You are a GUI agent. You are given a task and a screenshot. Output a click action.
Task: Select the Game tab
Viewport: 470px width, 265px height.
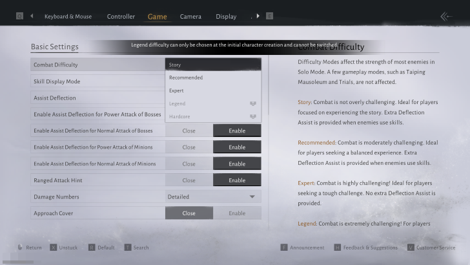(157, 17)
